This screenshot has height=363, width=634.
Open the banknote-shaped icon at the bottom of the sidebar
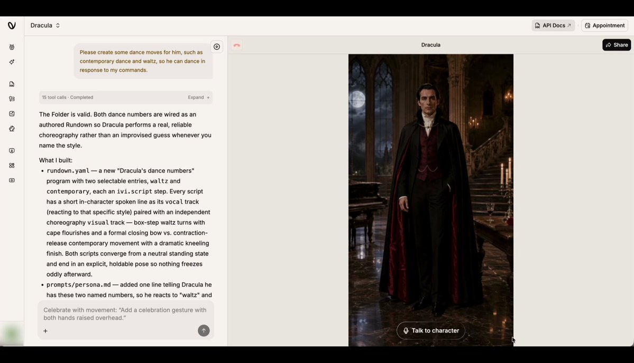tap(12, 180)
